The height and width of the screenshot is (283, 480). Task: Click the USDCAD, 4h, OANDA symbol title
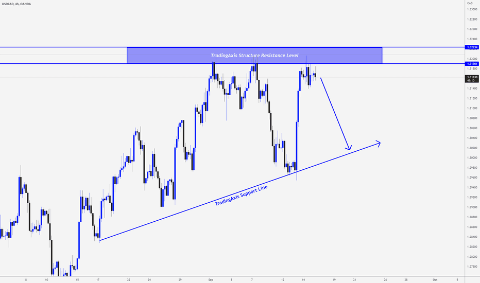[16, 4]
